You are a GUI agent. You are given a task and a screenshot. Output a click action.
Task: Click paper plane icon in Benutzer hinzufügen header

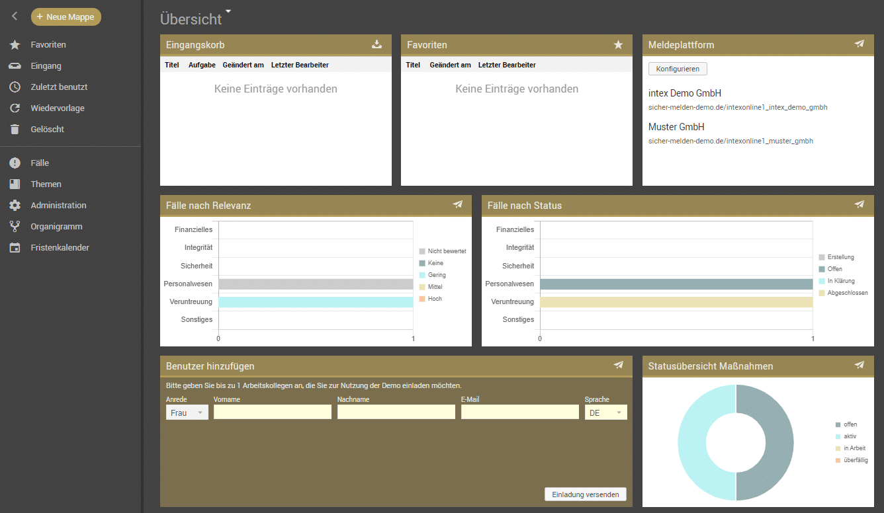point(618,366)
